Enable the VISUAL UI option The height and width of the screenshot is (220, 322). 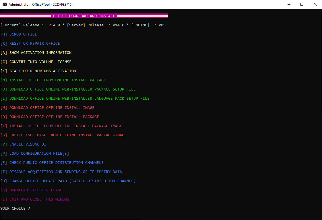pyautogui.click(x=28, y=144)
